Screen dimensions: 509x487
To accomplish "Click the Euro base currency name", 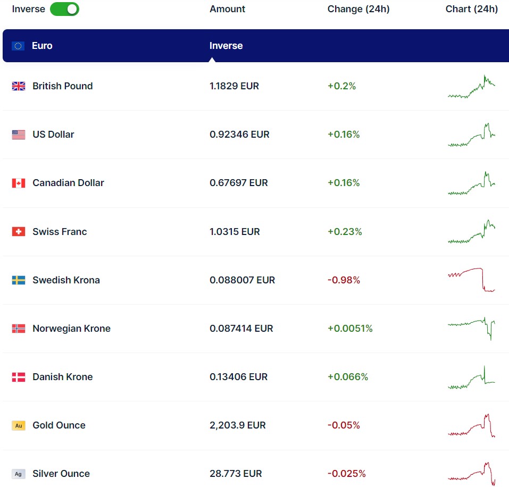I will point(42,46).
